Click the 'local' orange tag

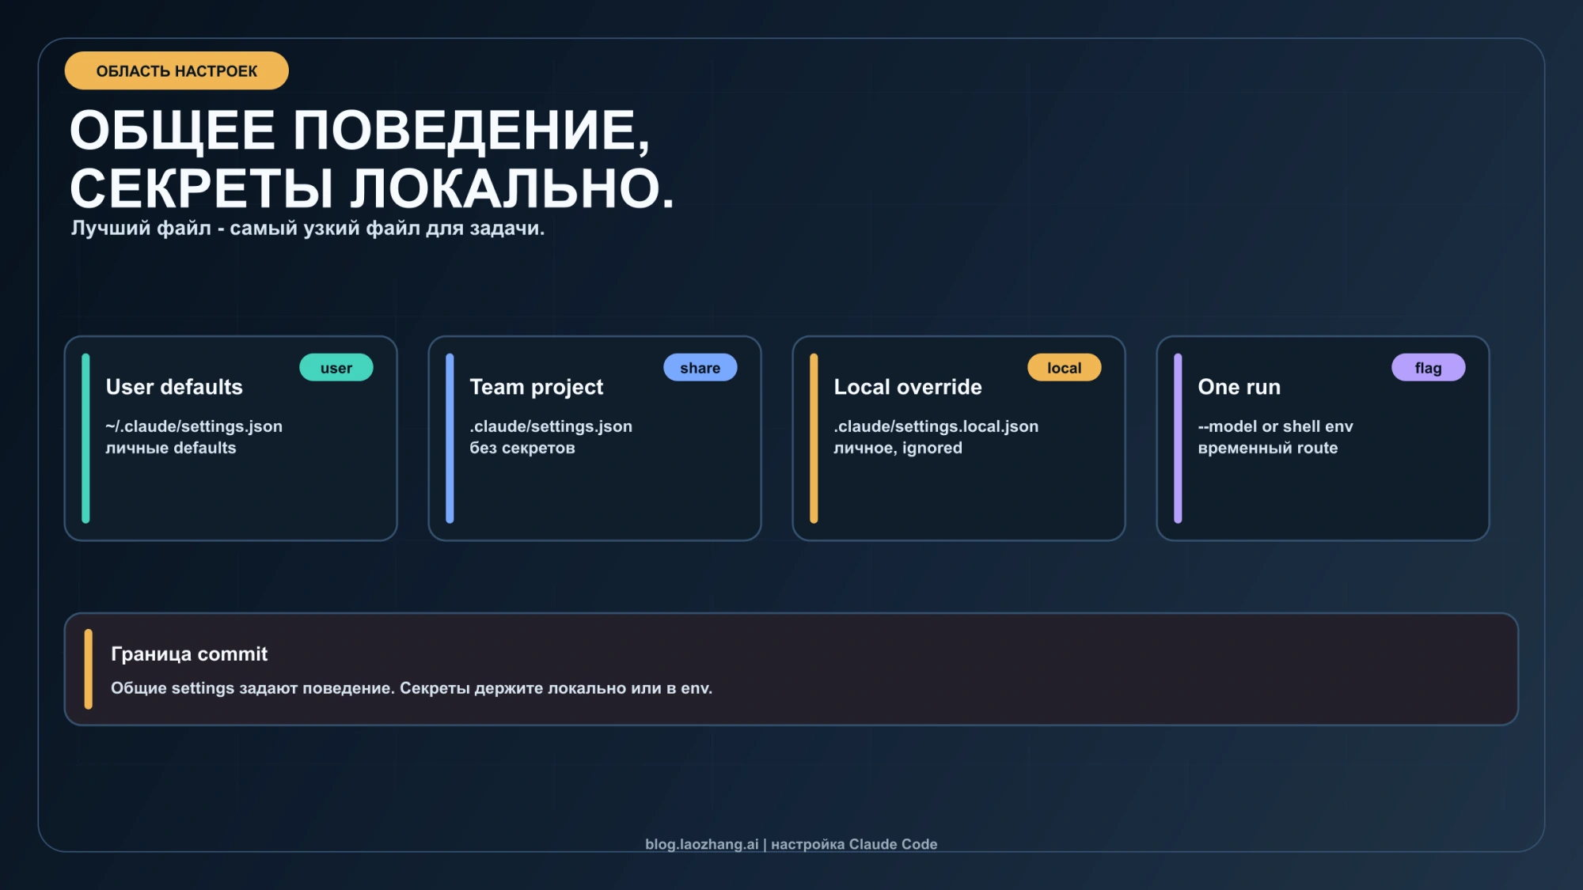pyautogui.click(x=1064, y=367)
